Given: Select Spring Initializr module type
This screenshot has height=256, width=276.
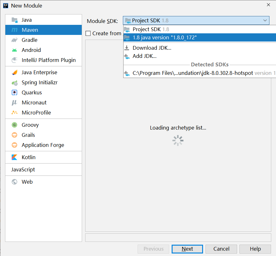Looking at the screenshot, I should (x=43, y=82).
